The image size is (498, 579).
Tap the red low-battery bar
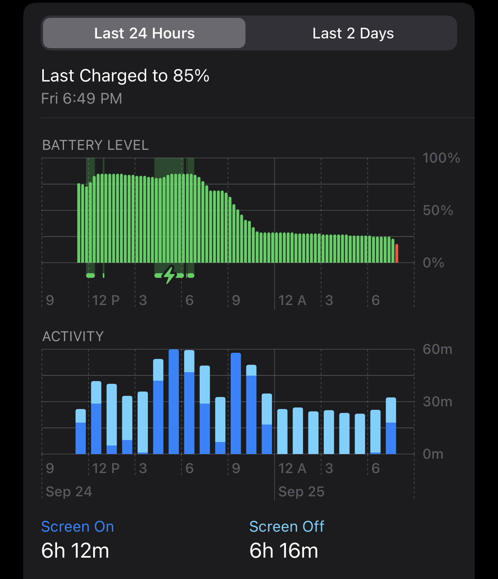tap(396, 253)
